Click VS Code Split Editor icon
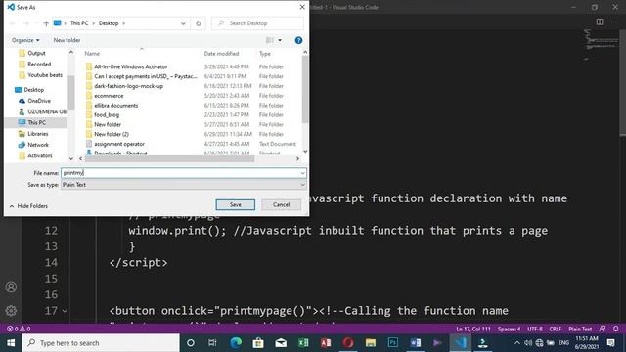 600,22
